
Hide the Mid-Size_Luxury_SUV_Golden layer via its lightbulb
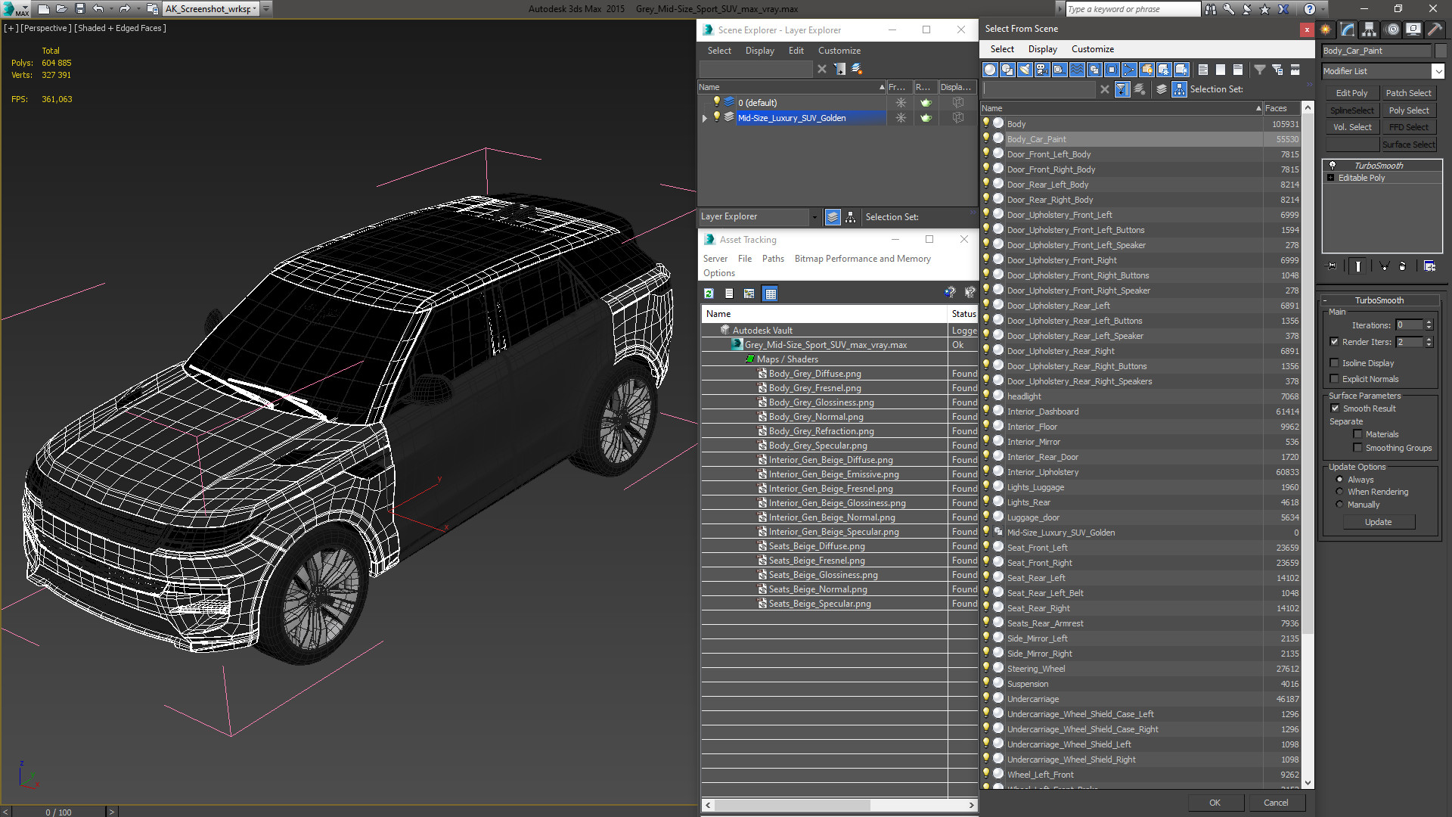pos(717,117)
